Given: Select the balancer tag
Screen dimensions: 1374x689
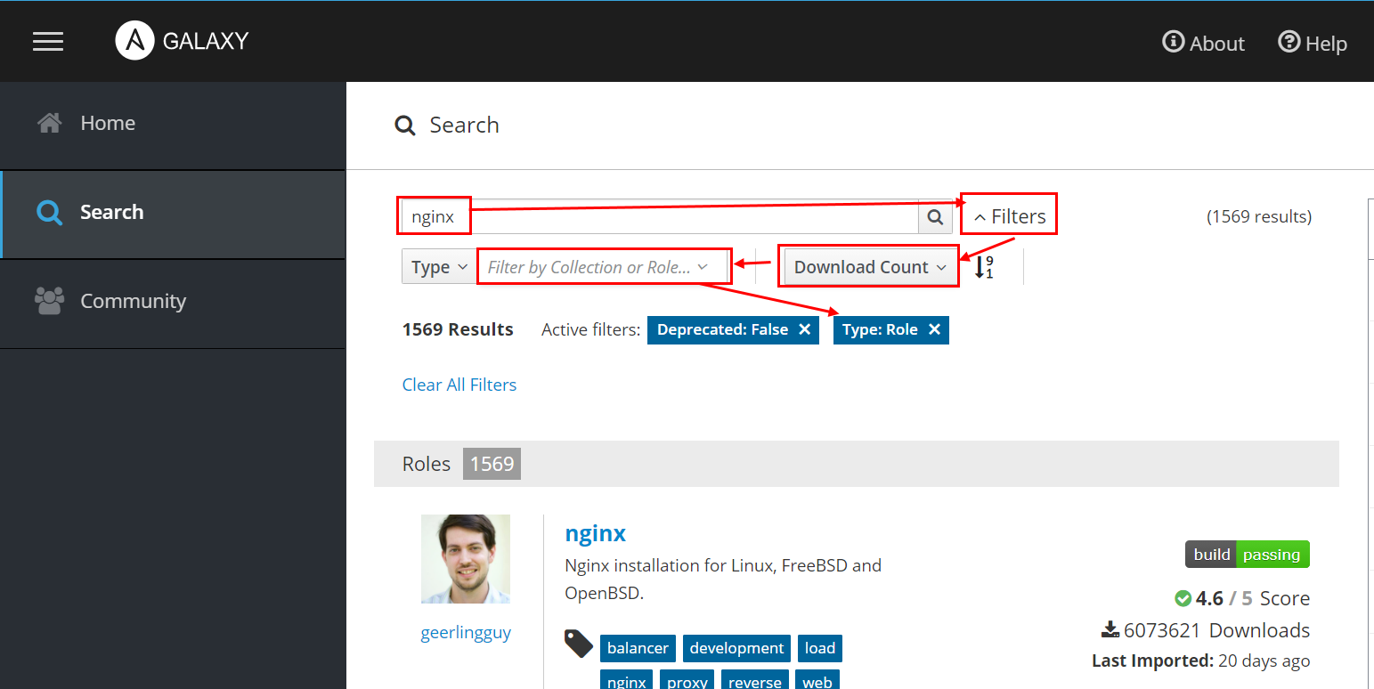Looking at the screenshot, I should tap(638, 648).
